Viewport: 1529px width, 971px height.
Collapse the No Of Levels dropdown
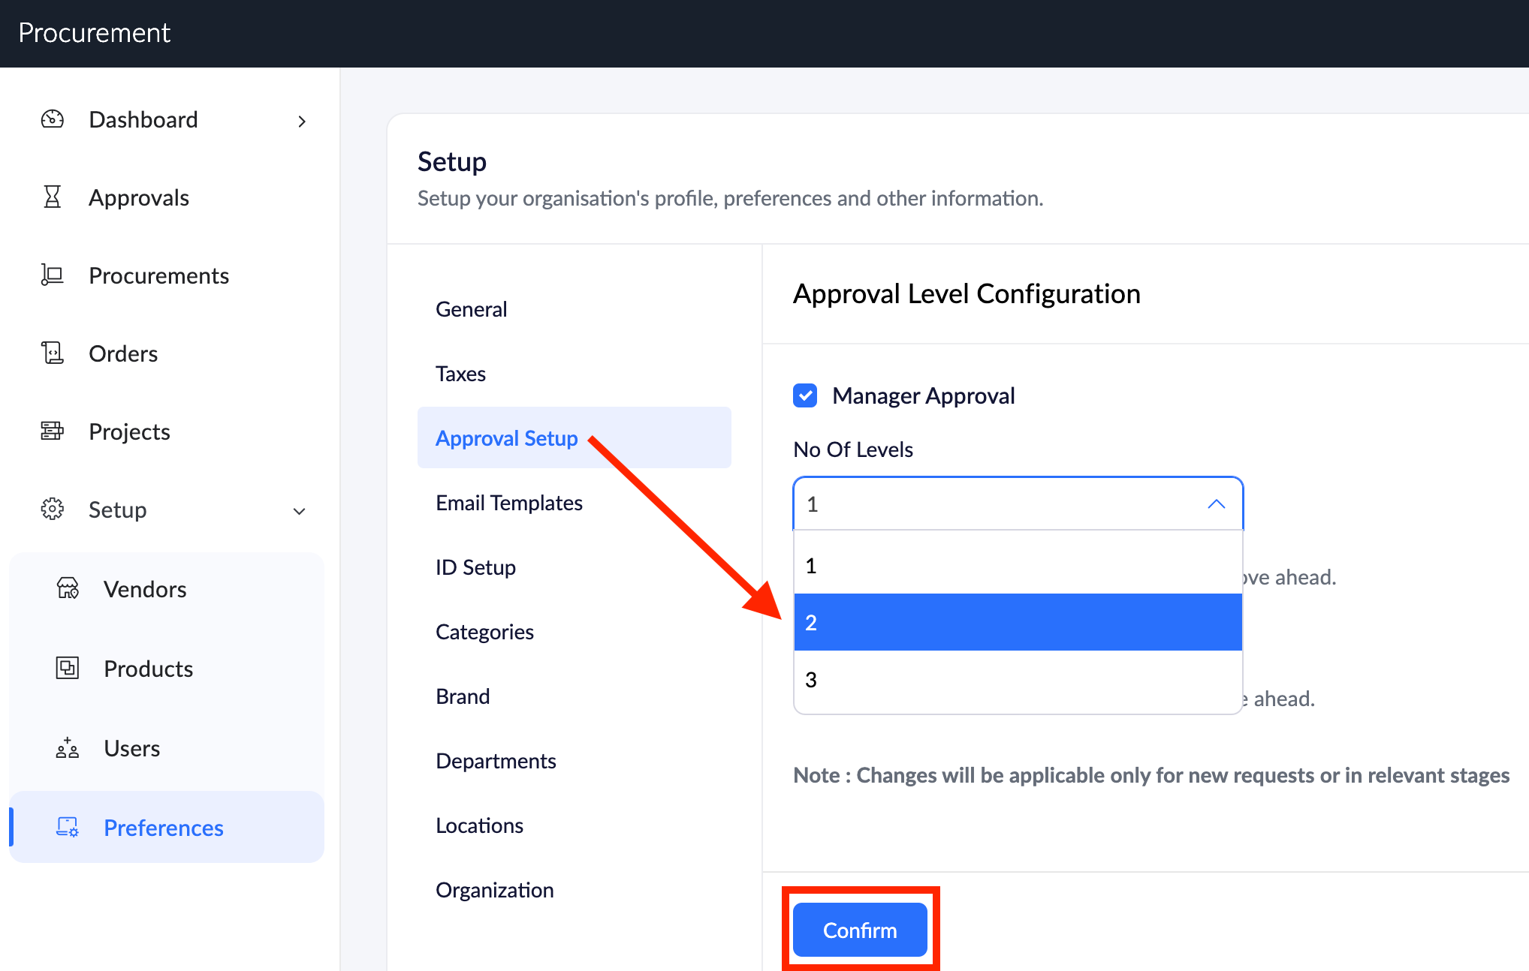[1216, 504]
